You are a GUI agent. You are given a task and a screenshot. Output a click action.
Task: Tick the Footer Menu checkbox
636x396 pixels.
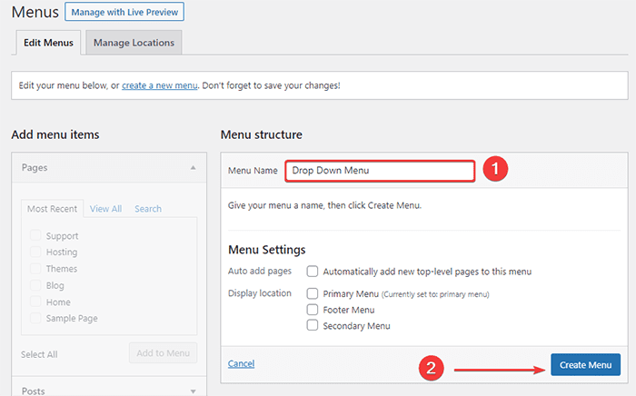(313, 310)
